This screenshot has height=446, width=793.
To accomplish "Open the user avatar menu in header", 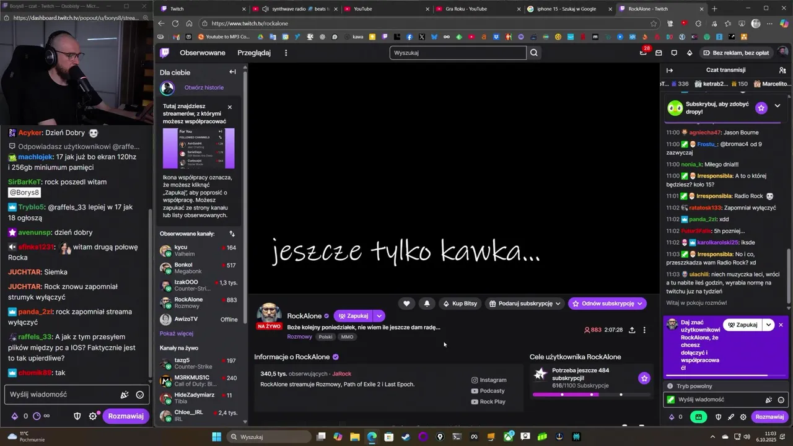I will 783,53.
